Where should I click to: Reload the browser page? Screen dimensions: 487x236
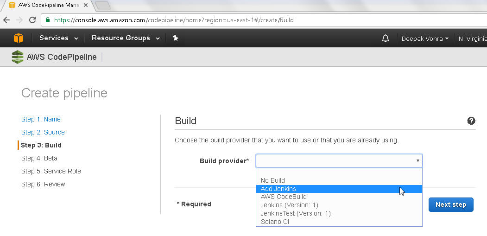click(32, 20)
